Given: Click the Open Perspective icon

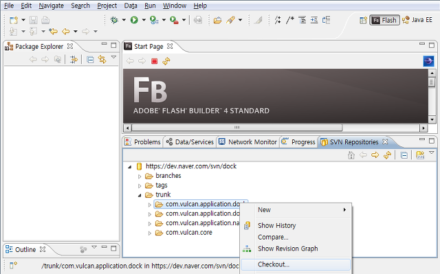Looking at the screenshot, I should tap(363, 20).
